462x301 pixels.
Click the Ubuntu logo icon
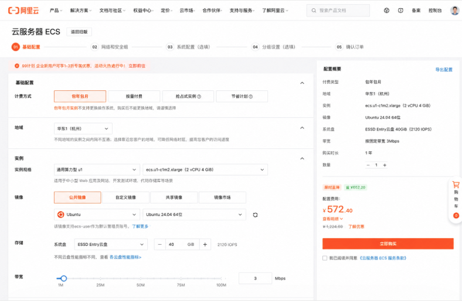[61, 214]
